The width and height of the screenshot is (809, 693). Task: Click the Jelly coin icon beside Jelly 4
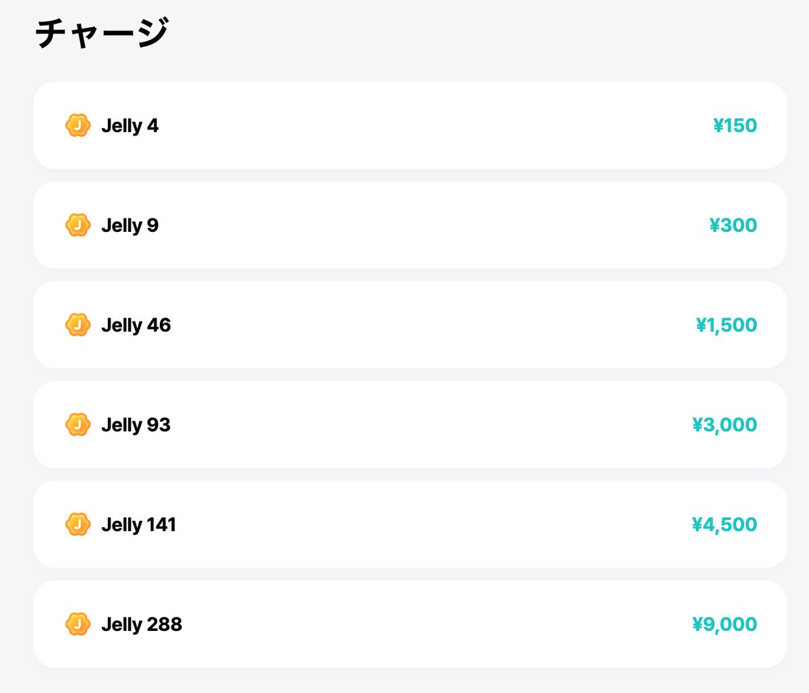(x=78, y=125)
